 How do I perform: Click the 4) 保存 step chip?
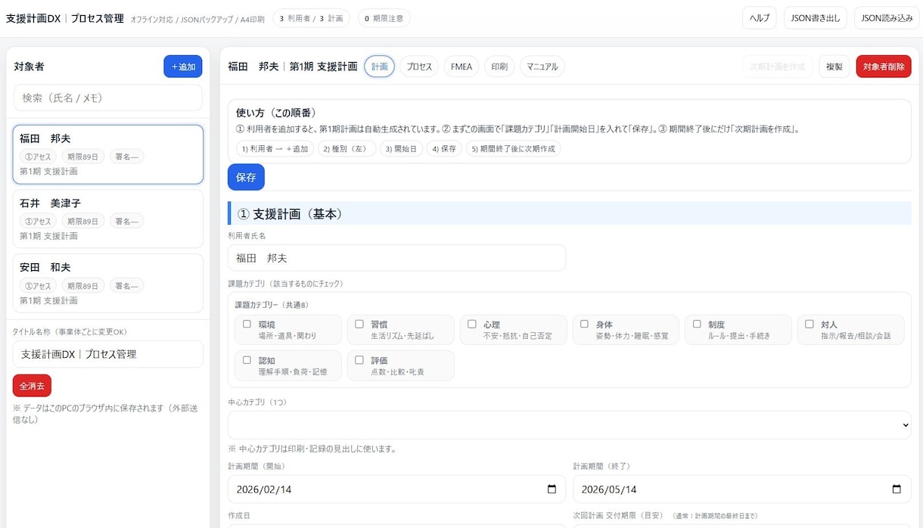pos(444,148)
